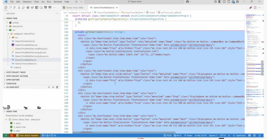This screenshot has width=267, height=139.
Task: Click Ln 68, Col 70 position indicator
Action: 201,135
